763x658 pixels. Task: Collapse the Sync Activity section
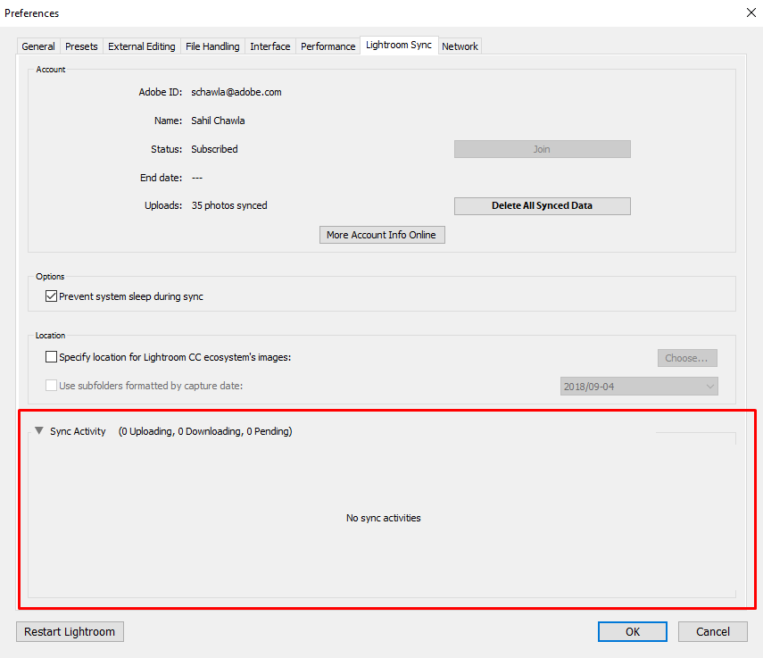tap(38, 430)
